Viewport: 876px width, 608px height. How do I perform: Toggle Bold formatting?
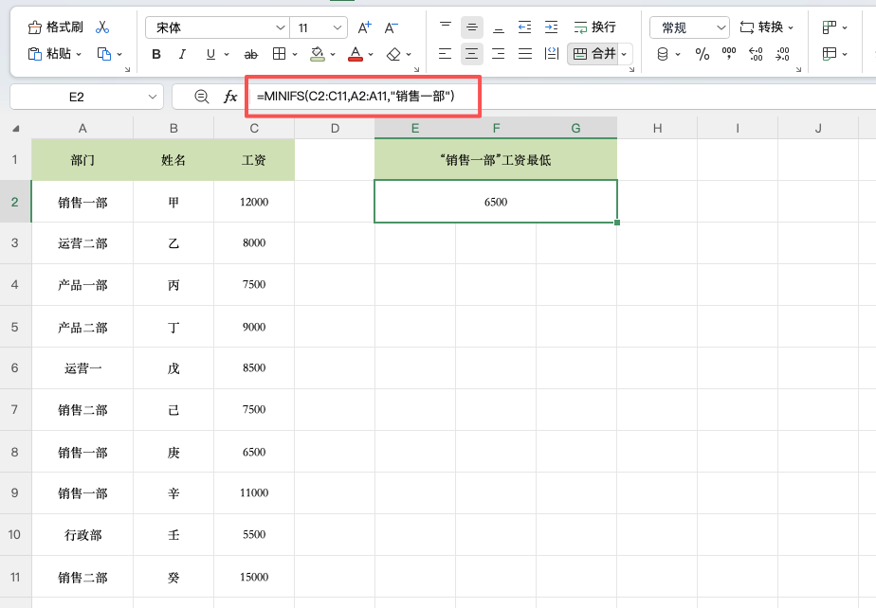click(x=156, y=54)
